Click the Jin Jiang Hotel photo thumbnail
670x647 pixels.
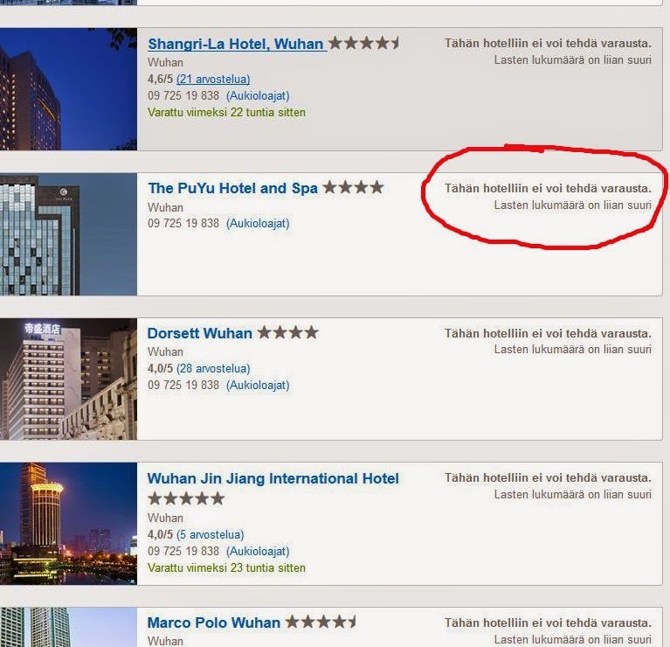pos(68,524)
